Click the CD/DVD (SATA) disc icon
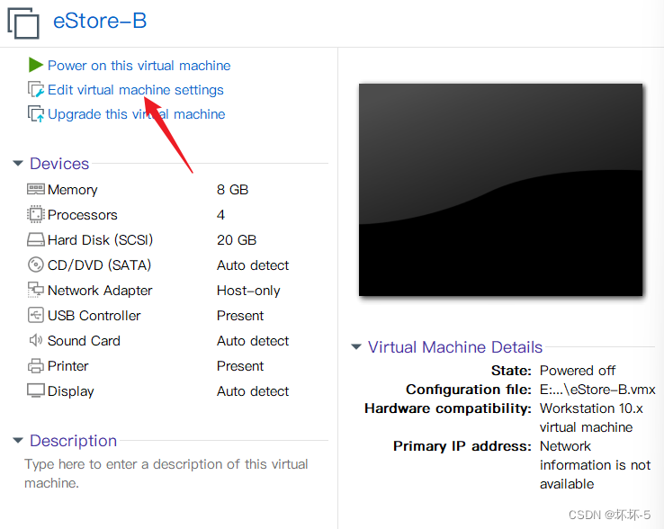Screen dimensions: 664x529 point(36,264)
